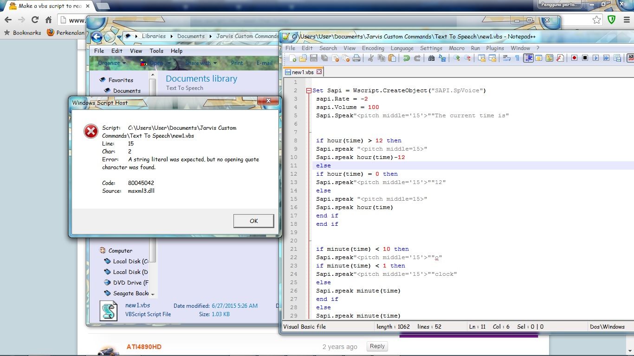634x356 pixels.
Task: Open the Save All icon in Notepad++
Action: tap(323, 58)
